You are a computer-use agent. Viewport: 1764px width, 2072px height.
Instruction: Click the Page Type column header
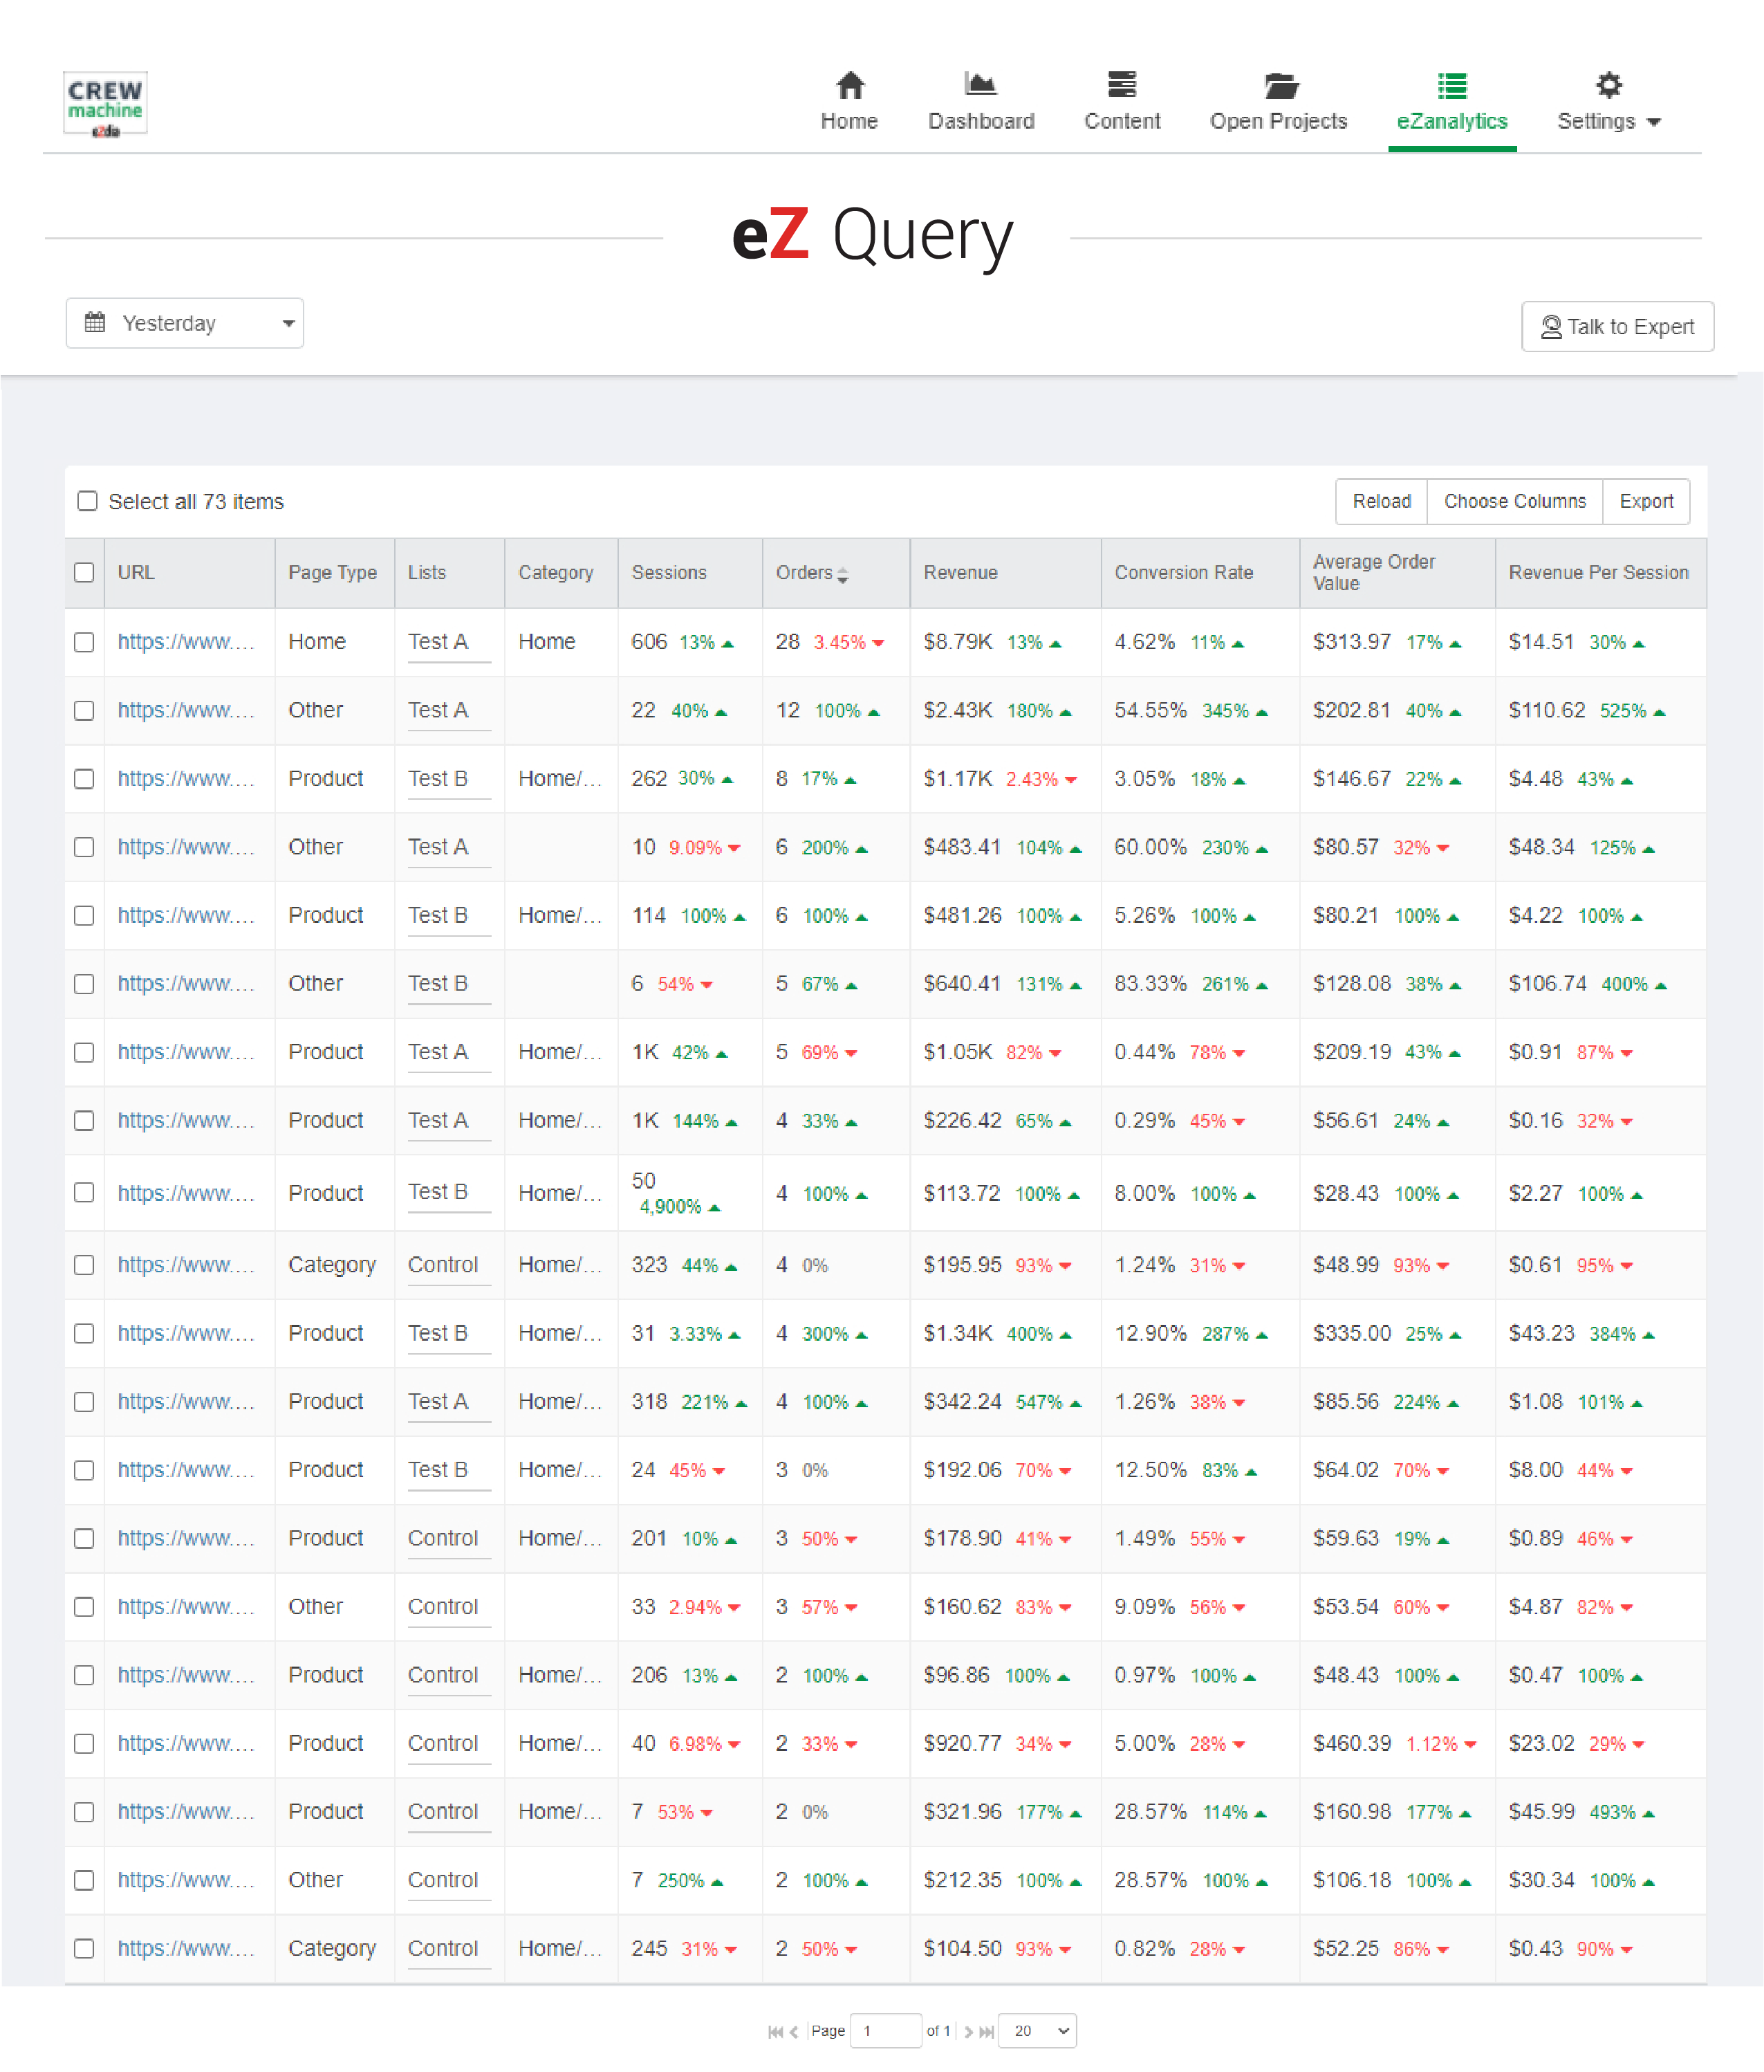coord(332,572)
